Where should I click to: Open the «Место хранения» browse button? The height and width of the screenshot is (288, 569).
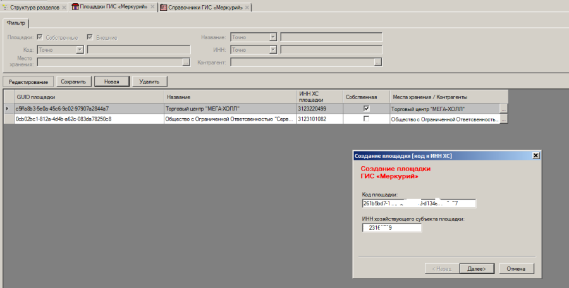(186, 63)
